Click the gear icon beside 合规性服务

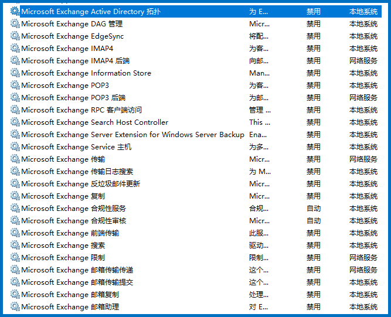click(15, 209)
